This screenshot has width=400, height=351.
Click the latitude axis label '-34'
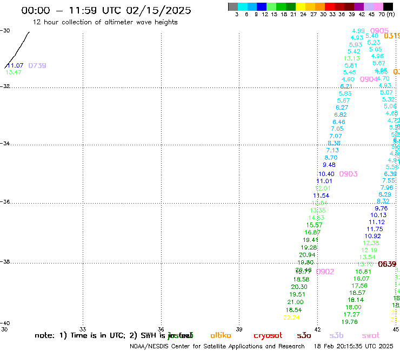point(5,144)
